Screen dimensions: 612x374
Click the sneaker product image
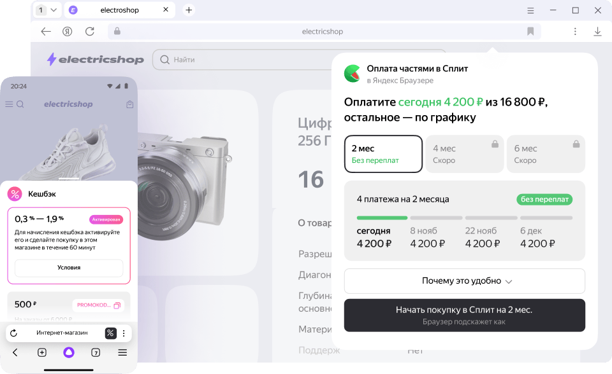(69, 152)
